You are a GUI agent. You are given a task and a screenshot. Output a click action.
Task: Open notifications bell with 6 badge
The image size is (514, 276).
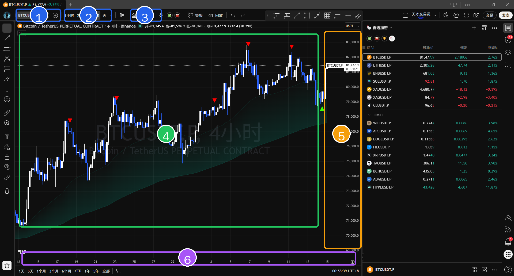(x=508, y=241)
